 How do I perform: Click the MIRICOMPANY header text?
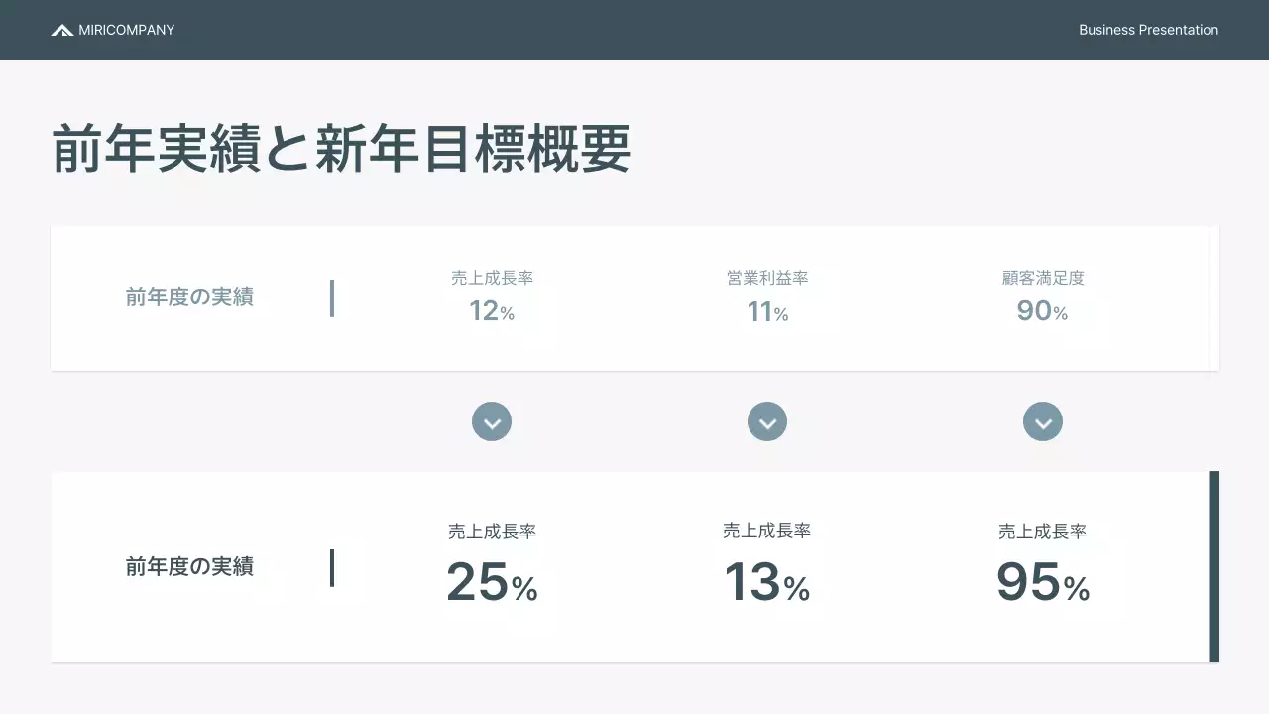(126, 30)
